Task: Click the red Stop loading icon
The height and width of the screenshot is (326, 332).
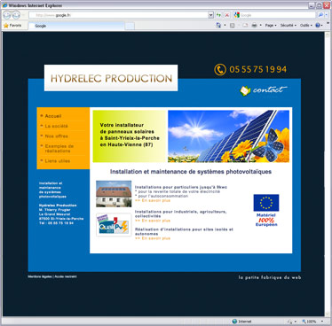Action: (227, 15)
